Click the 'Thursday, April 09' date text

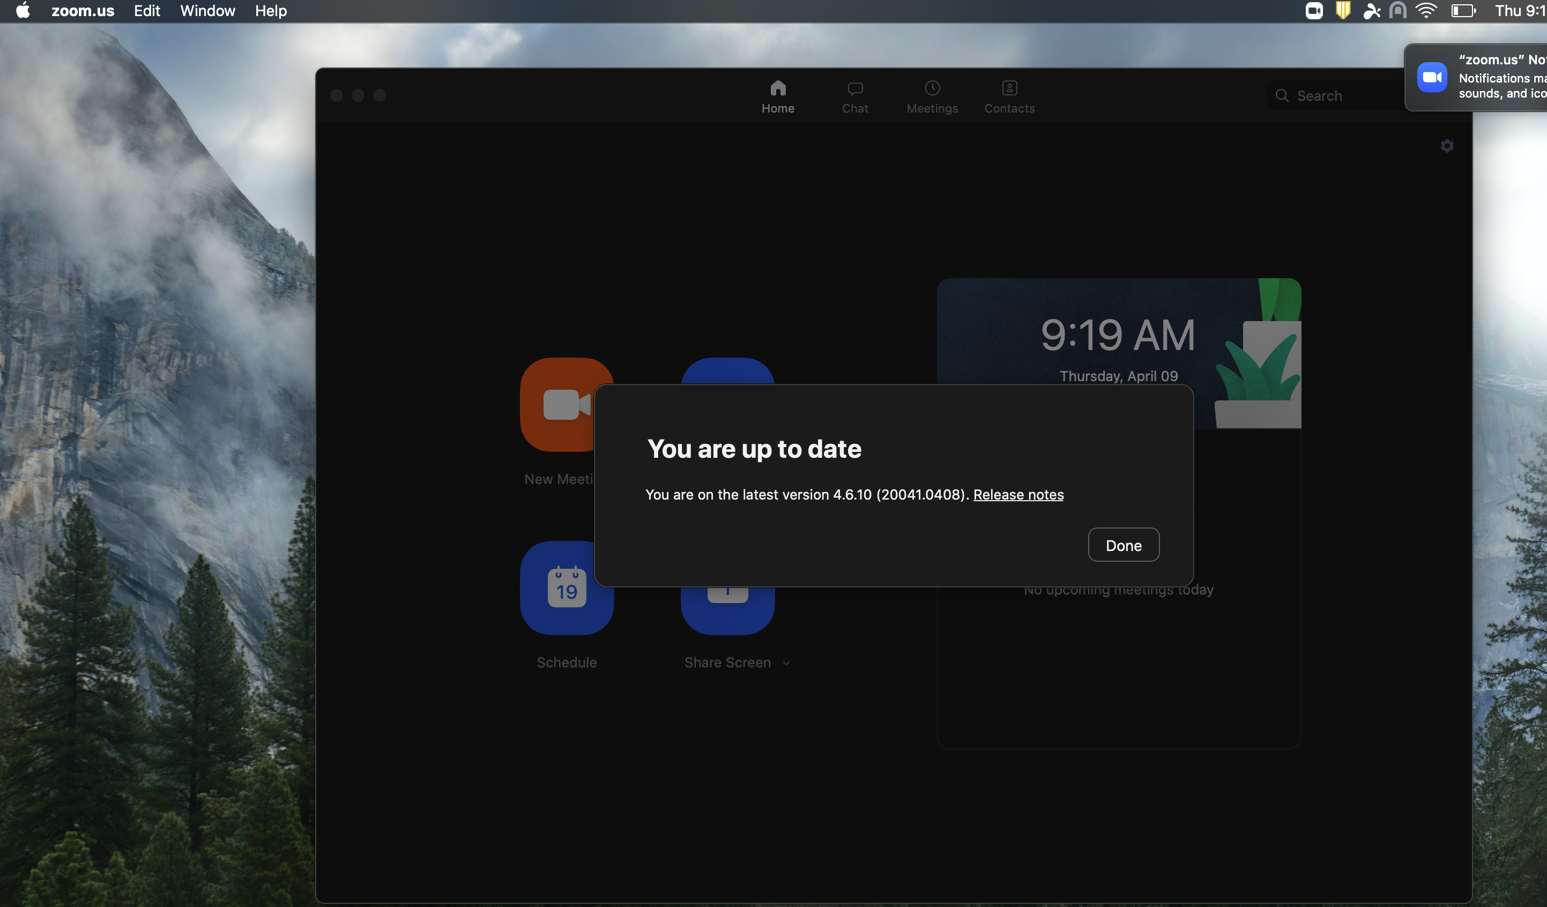[x=1119, y=376]
